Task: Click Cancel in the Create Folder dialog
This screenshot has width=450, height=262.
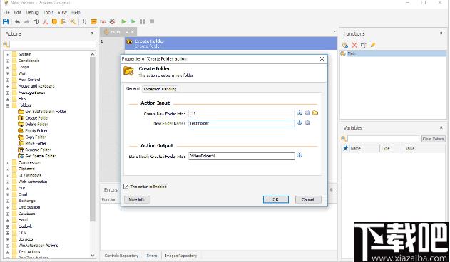Action: pos(308,199)
